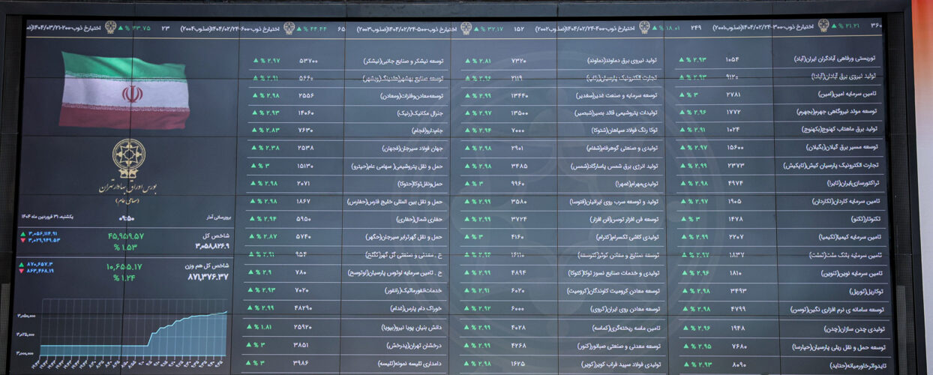Click red down arrow beside ۸۶۳,۴۶۸.۱۹
The height and width of the screenshot is (375, 933).
[x=21, y=271]
